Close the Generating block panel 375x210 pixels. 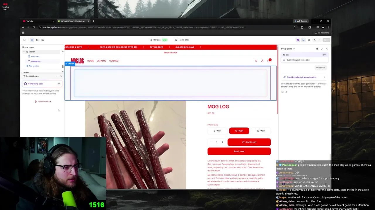61,76
